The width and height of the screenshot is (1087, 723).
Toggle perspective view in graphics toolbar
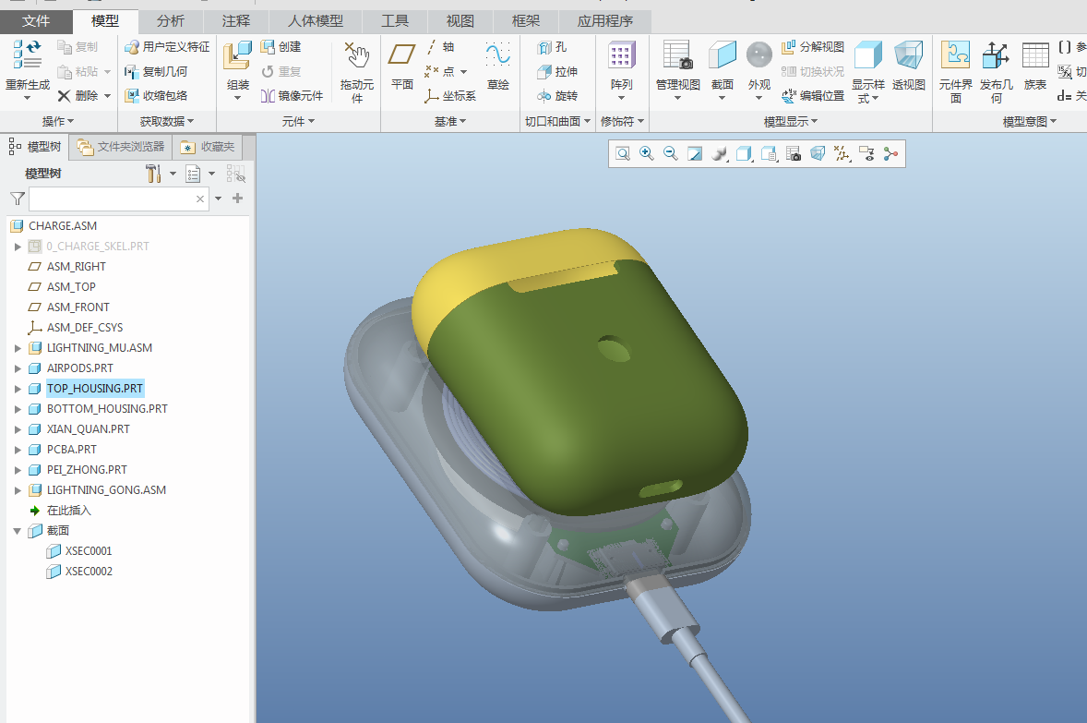click(818, 154)
